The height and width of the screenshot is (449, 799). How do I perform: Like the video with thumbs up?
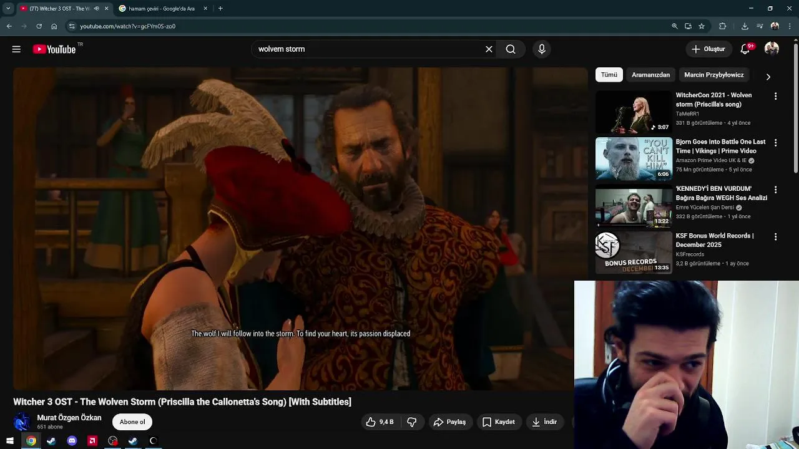click(x=380, y=422)
